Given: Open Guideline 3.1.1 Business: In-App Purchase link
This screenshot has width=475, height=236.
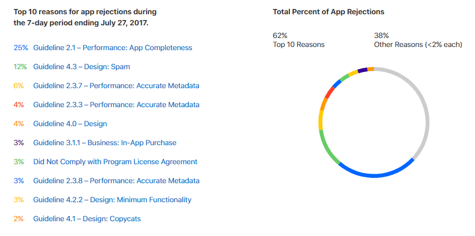Looking at the screenshot, I should pyautogui.click(x=105, y=143).
